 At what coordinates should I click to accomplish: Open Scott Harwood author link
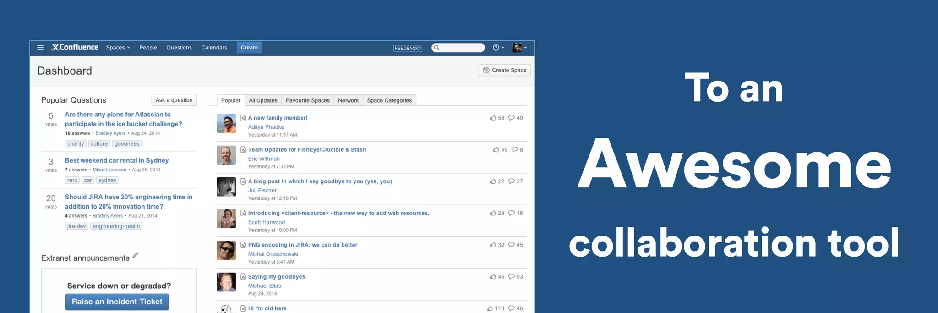267,222
